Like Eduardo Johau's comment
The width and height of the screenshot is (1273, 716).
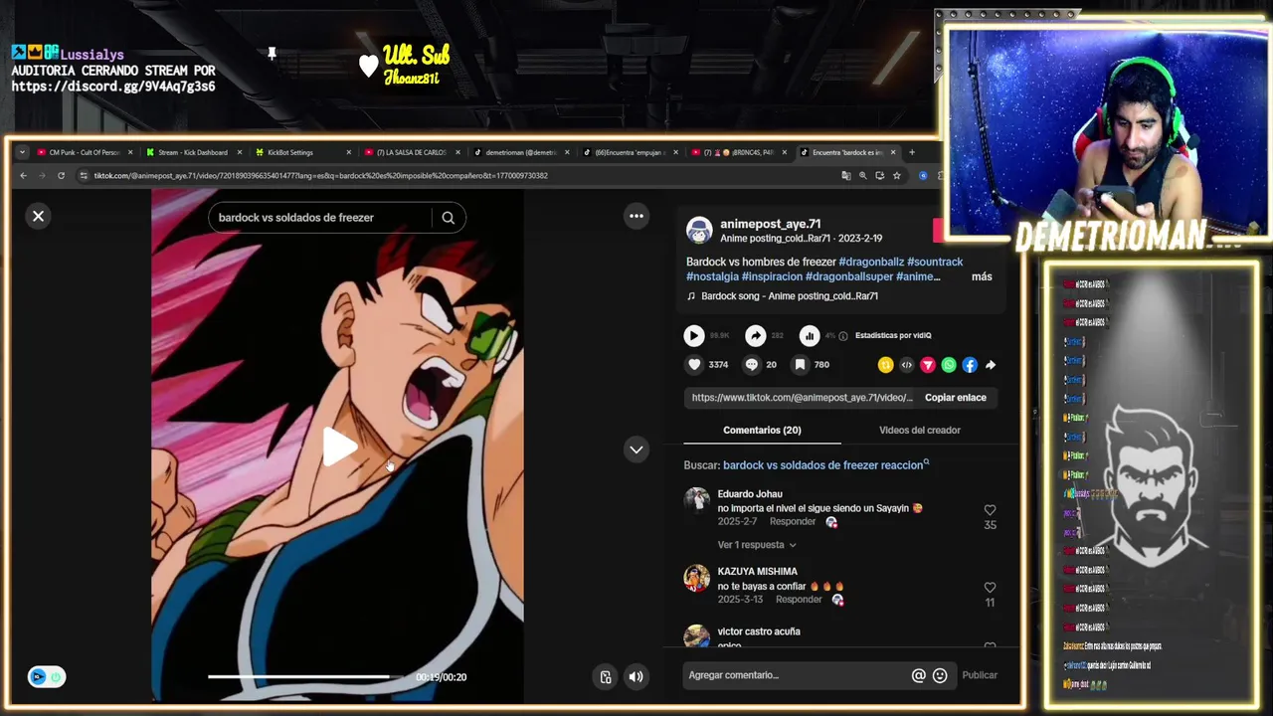point(990,510)
